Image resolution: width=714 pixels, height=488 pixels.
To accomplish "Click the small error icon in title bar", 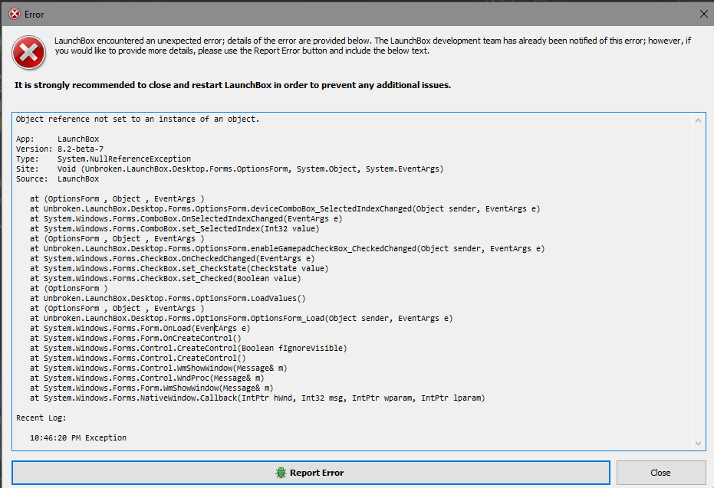I will click(x=13, y=14).
